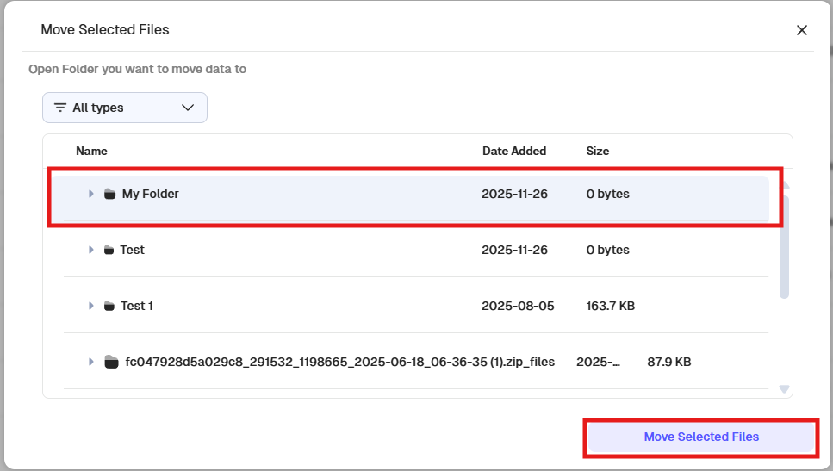Expand the Test 1 folder arrow

[91, 307]
